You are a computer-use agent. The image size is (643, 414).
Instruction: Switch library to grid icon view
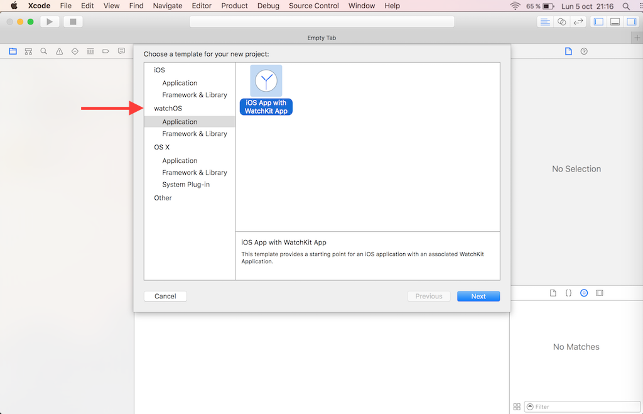(x=517, y=406)
